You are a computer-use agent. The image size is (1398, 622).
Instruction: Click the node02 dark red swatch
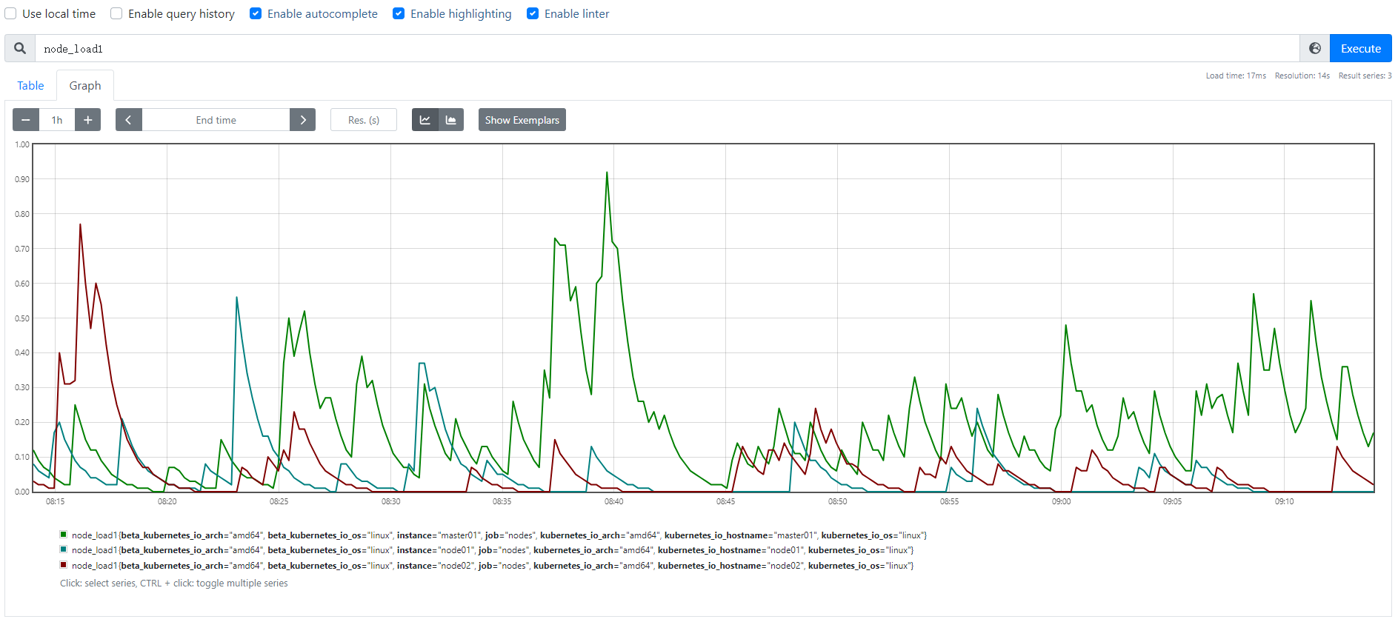64,565
